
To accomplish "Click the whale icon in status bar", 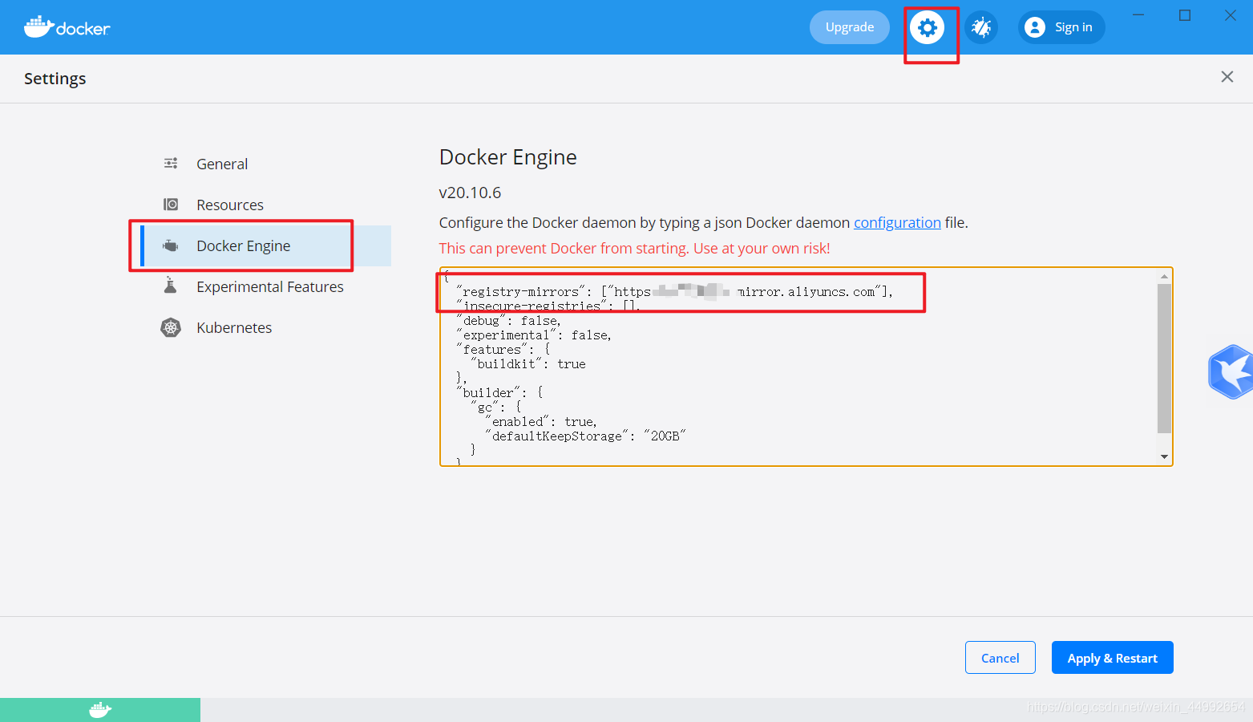I will tap(100, 710).
